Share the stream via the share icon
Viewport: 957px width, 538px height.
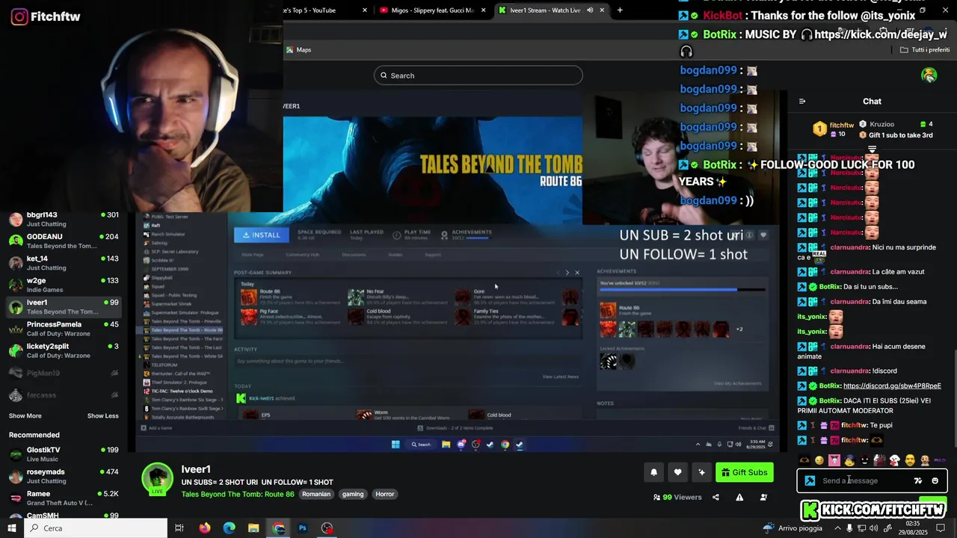coord(716,497)
